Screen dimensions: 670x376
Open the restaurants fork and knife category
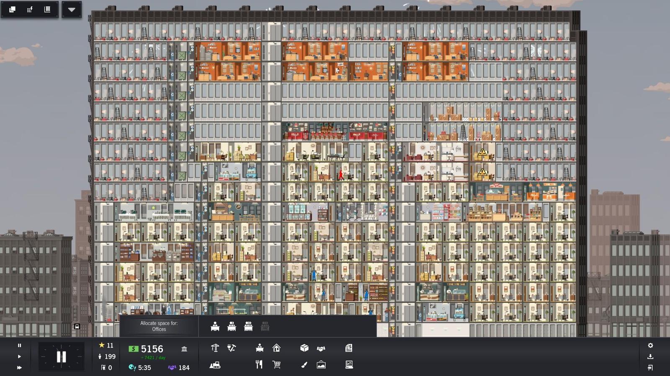click(259, 365)
